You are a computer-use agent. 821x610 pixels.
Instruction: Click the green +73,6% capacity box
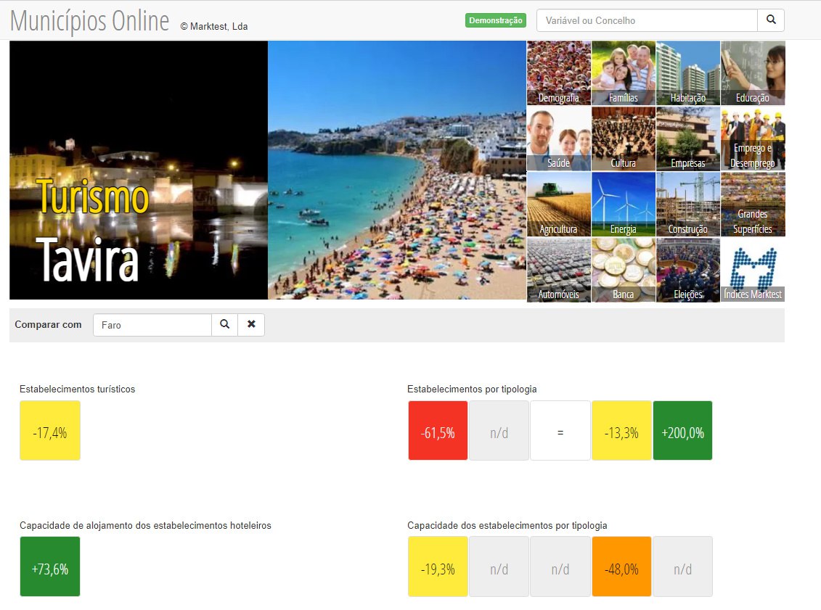click(50, 566)
